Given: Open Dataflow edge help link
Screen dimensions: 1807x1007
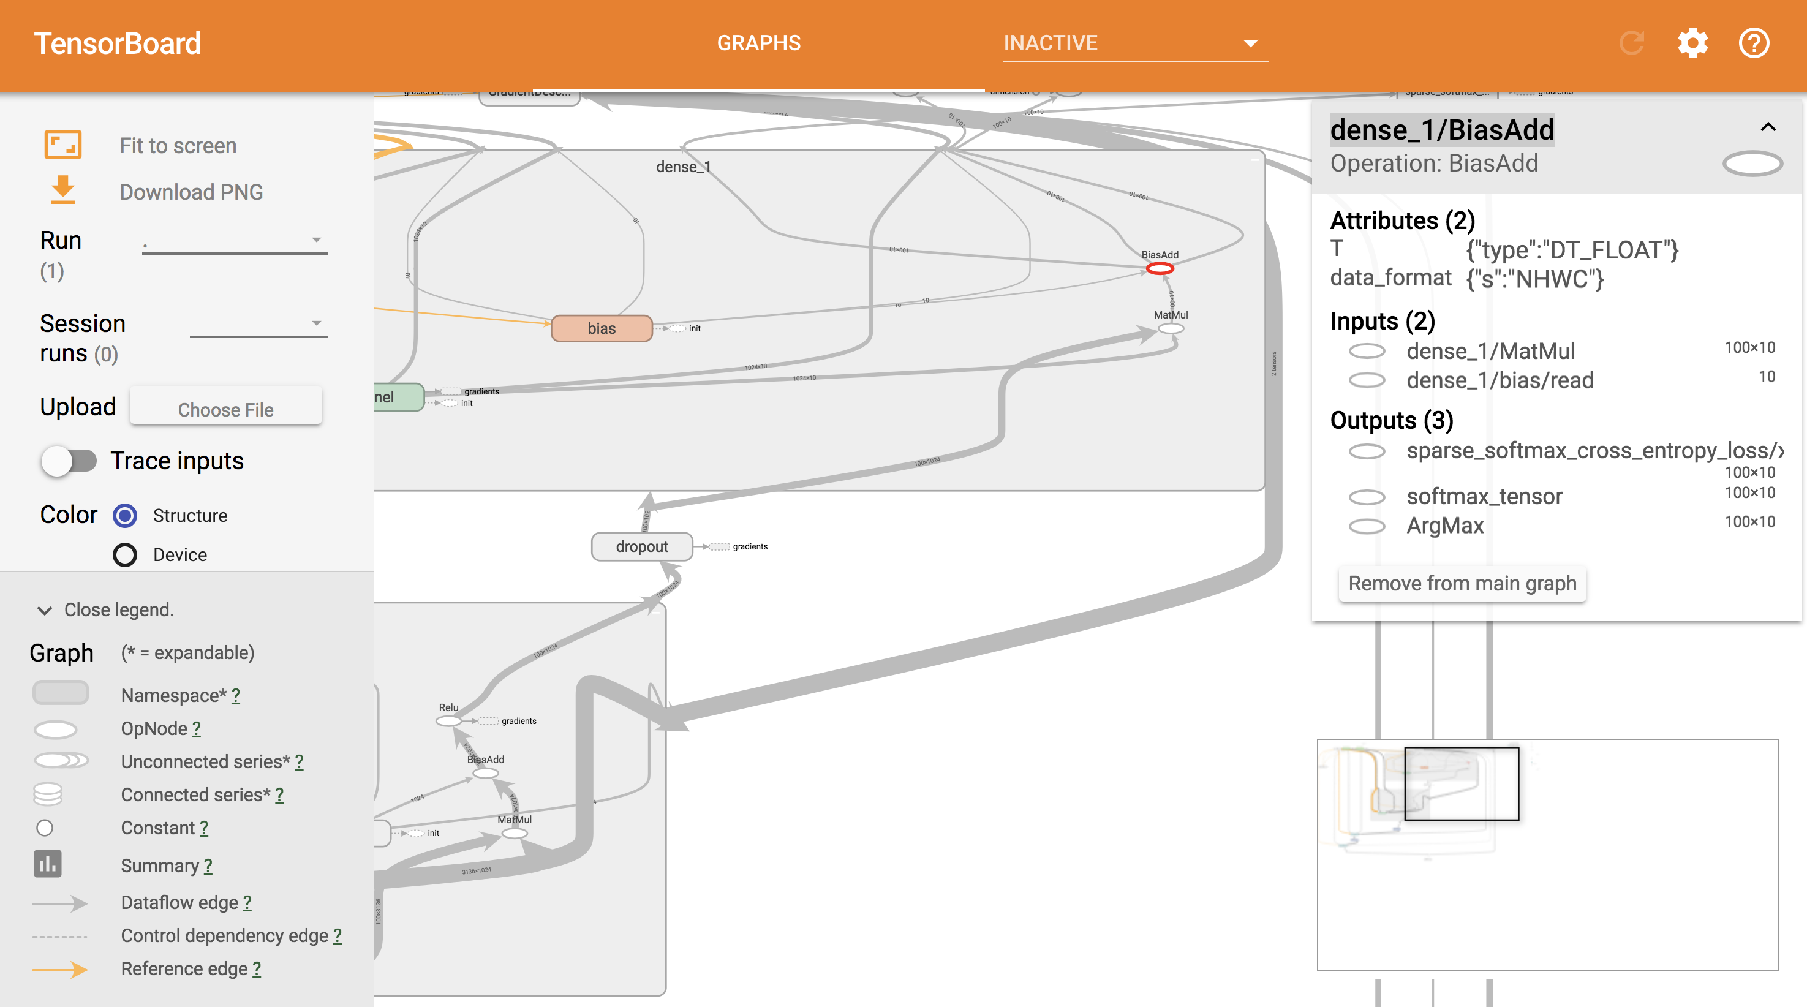Looking at the screenshot, I should [247, 902].
